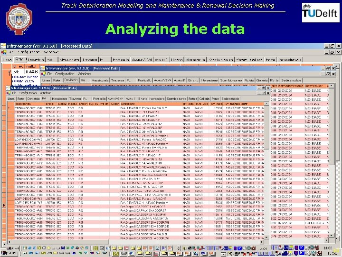342x257 pixels.
Task: Click the middle window's vertical scrollbar down arrow
Action: 332,236
